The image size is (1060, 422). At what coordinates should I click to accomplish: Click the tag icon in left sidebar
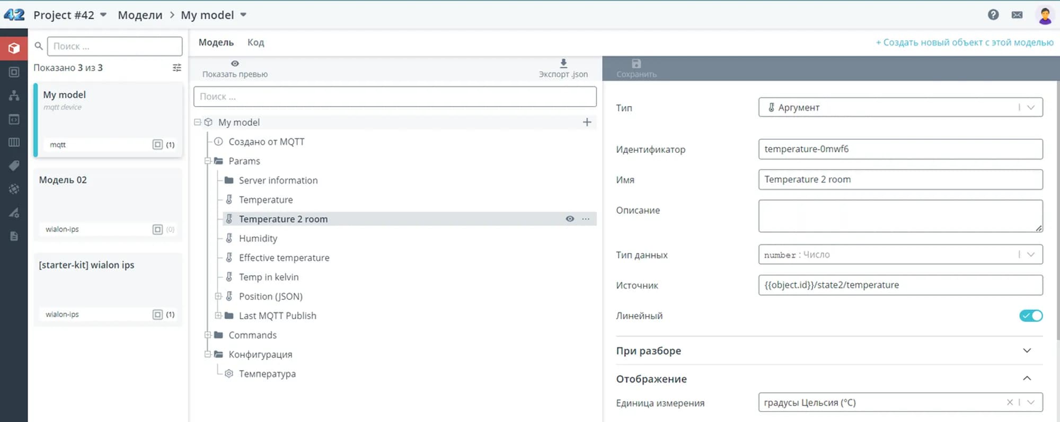[x=14, y=166]
